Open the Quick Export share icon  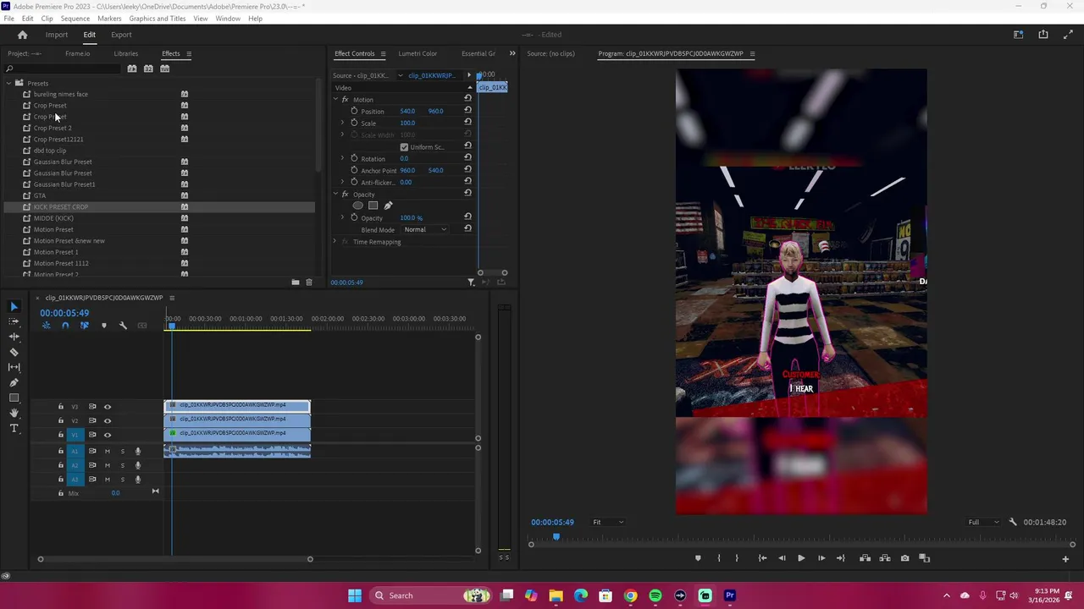[x=1043, y=35]
